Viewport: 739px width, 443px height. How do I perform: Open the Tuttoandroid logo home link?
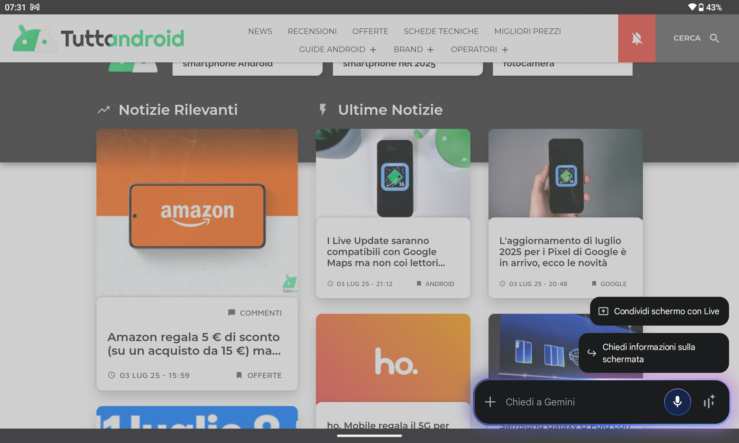98,38
